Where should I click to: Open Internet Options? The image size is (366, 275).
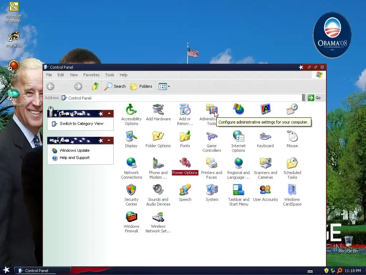click(x=238, y=141)
